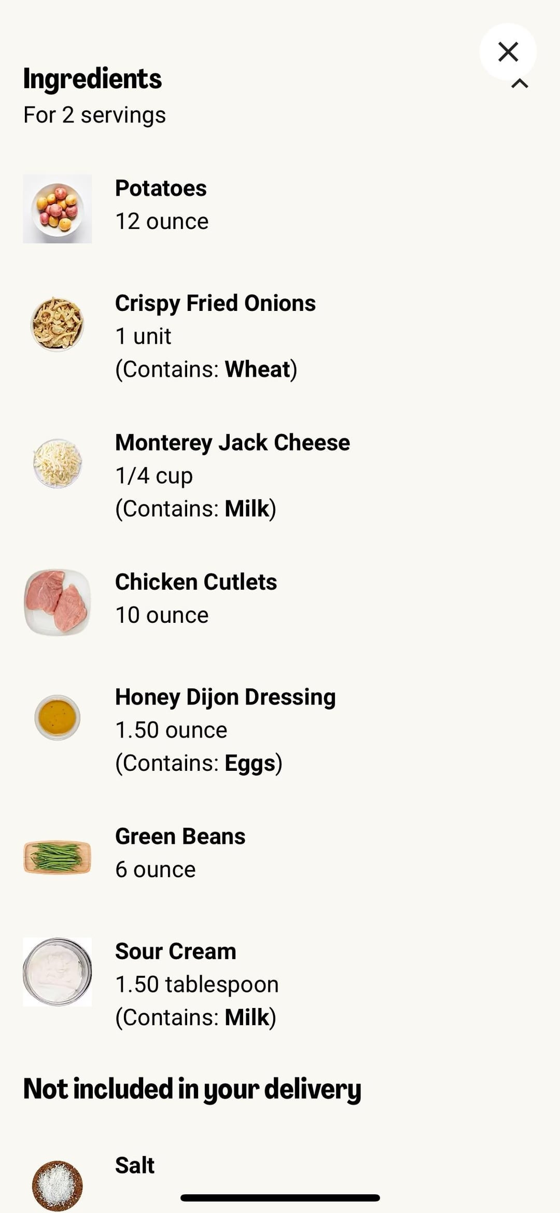Viewport: 560px width, 1213px height.
Task: Collapse the Ingredients section chevron
Action: point(520,84)
